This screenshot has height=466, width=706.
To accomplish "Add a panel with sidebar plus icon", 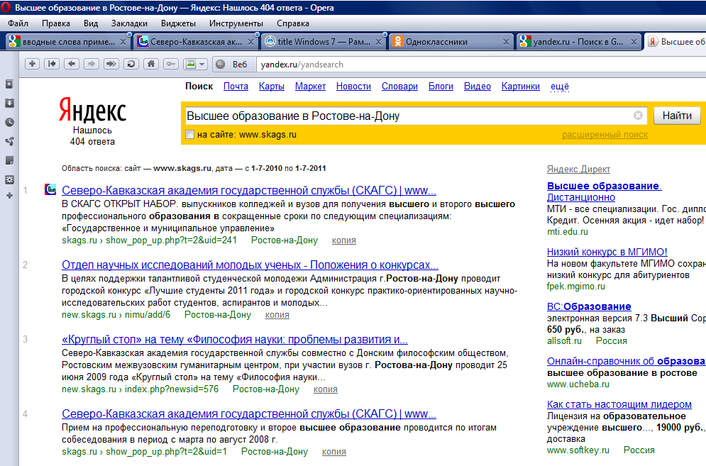I will (9, 195).
